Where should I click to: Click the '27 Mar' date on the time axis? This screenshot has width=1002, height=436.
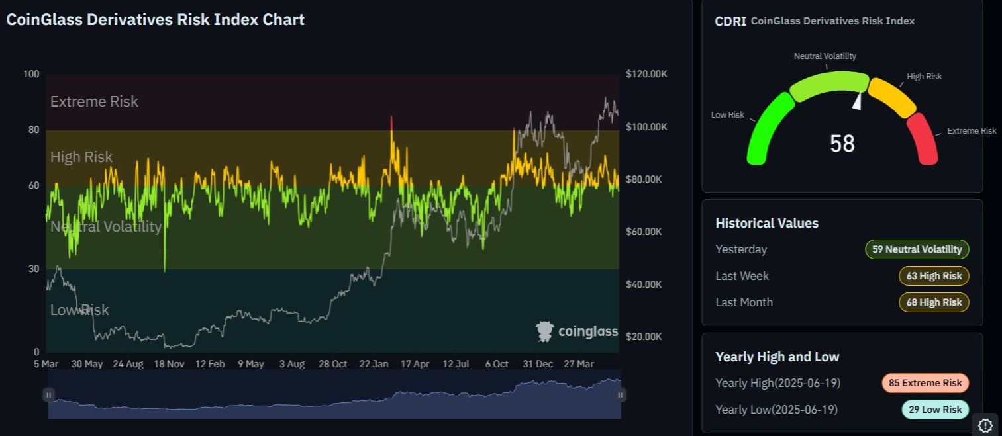(579, 364)
